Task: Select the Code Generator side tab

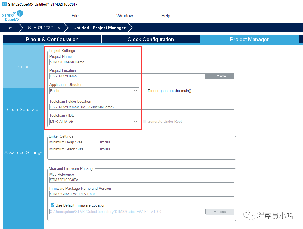Action: [23, 109]
